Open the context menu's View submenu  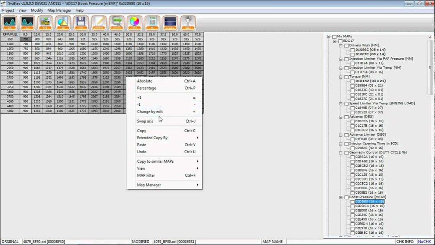point(164,168)
